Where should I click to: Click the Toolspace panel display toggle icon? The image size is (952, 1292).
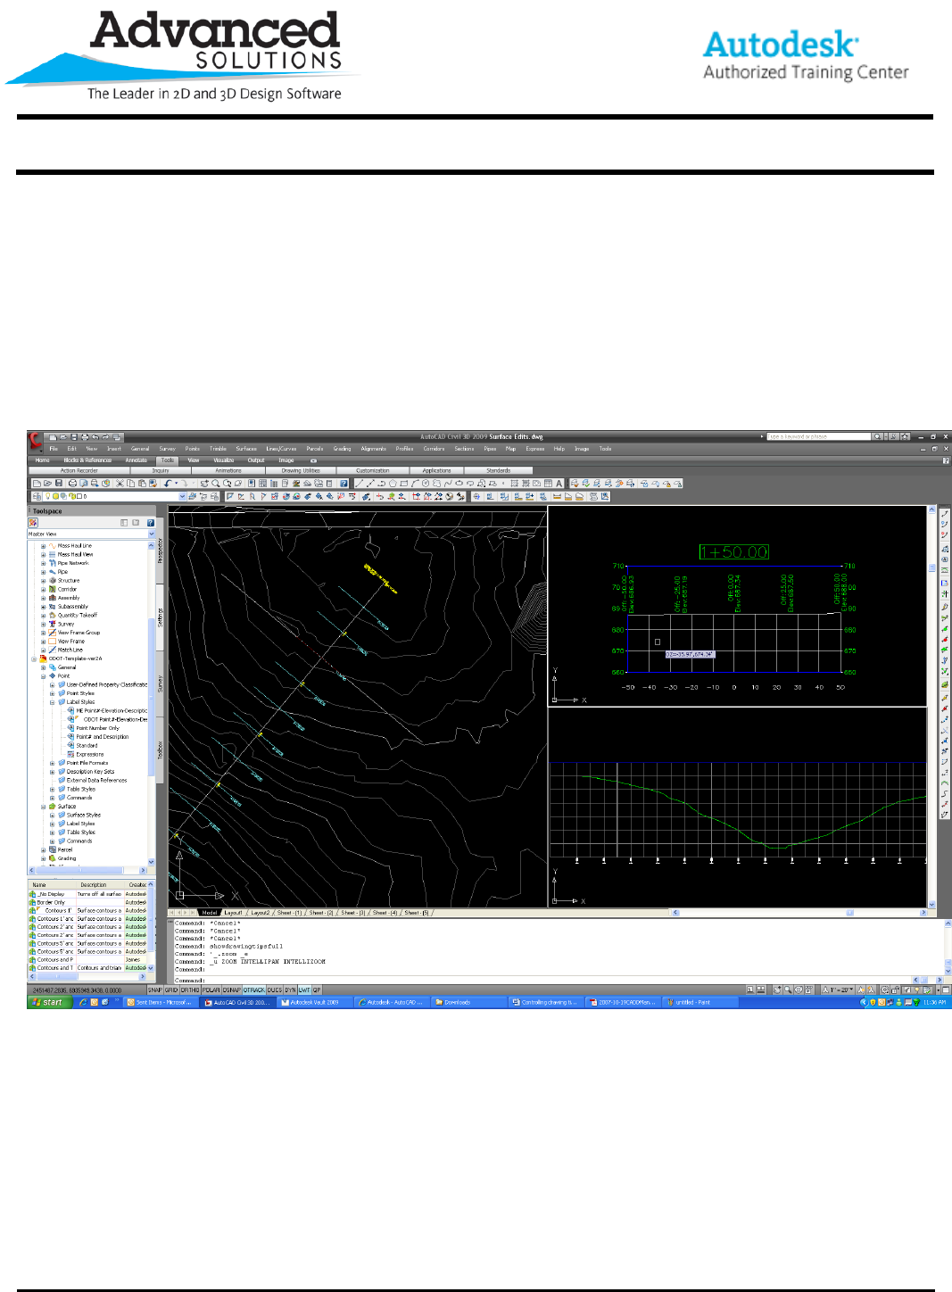(124, 523)
